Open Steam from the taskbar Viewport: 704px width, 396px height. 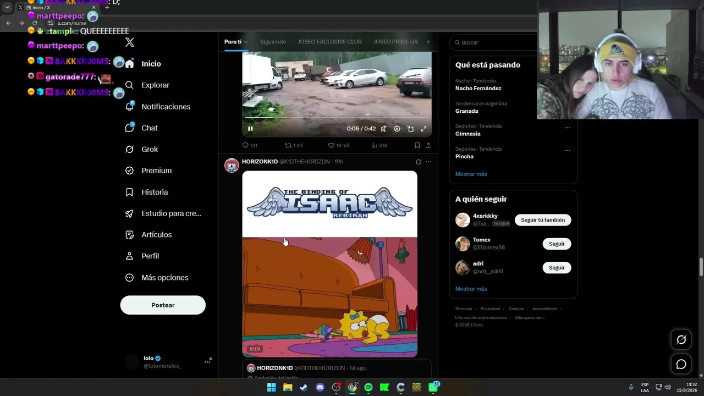(304, 387)
